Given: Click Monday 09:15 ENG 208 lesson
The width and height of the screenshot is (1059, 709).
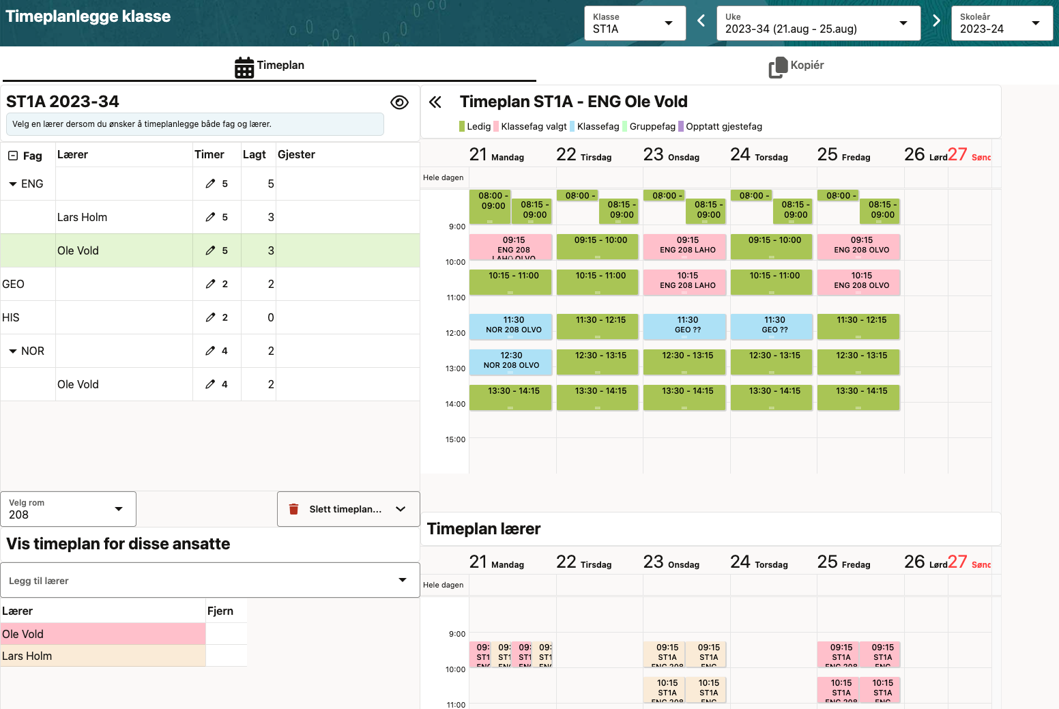Looking at the screenshot, I should [510, 246].
